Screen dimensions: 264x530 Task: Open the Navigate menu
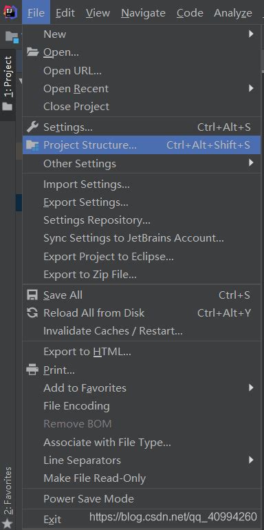(143, 13)
